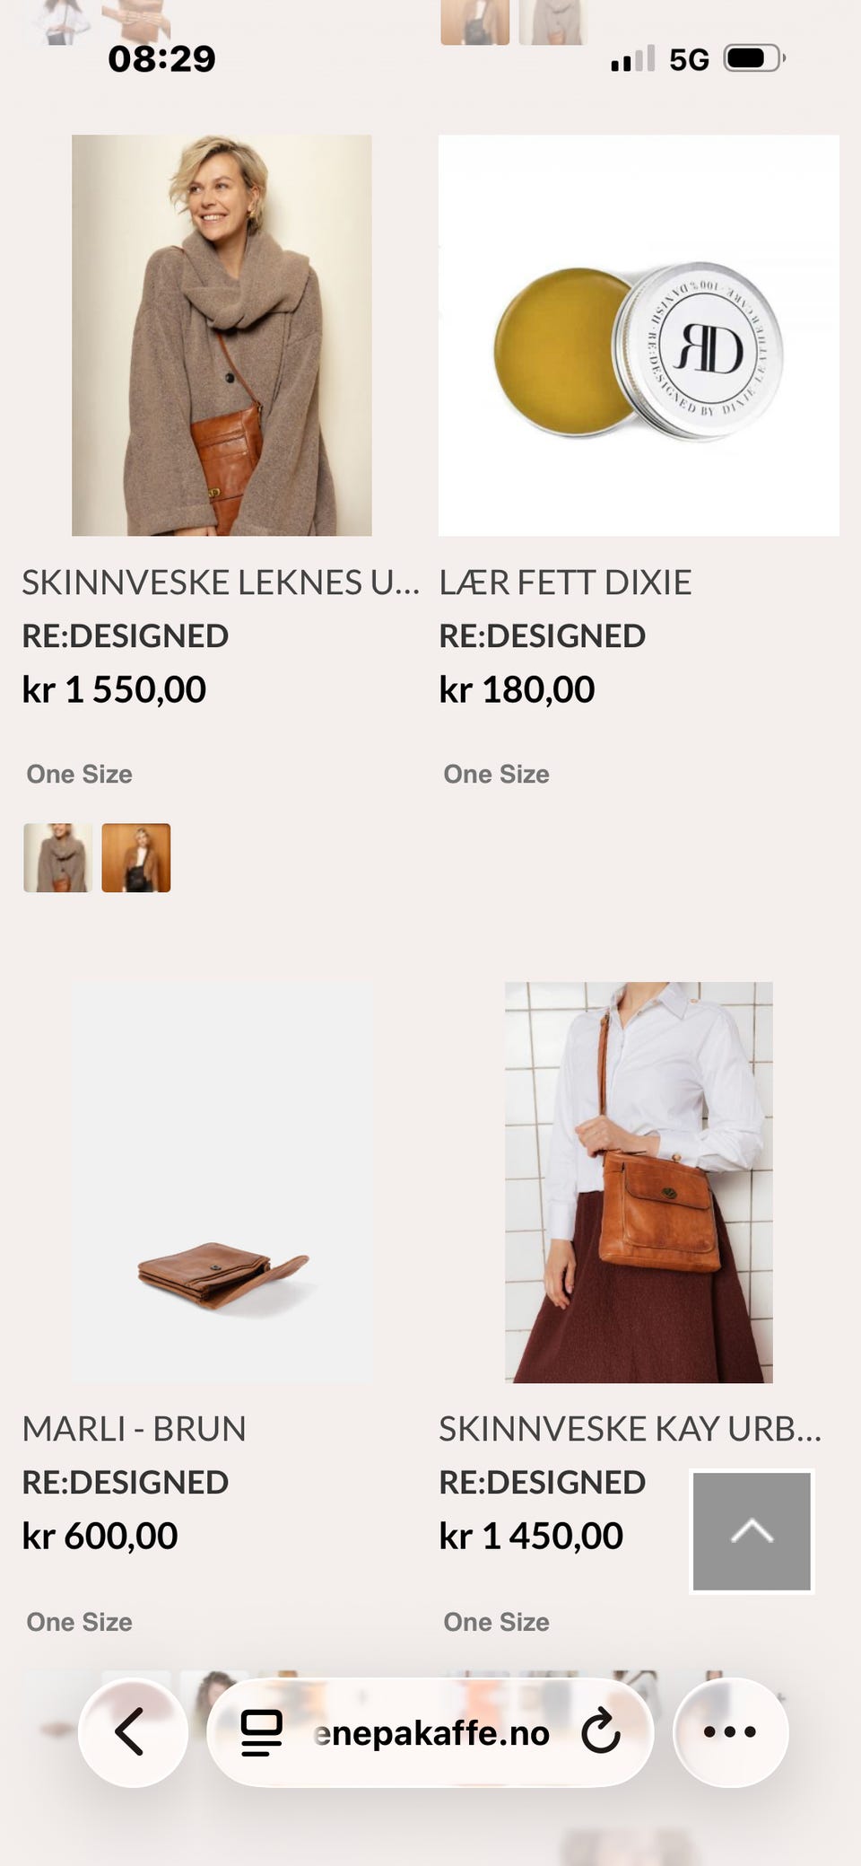The width and height of the screenshot is (861, 1866).
Task: Tap the scroll-to-top chevron button
Action: (x=752, y=1531)
